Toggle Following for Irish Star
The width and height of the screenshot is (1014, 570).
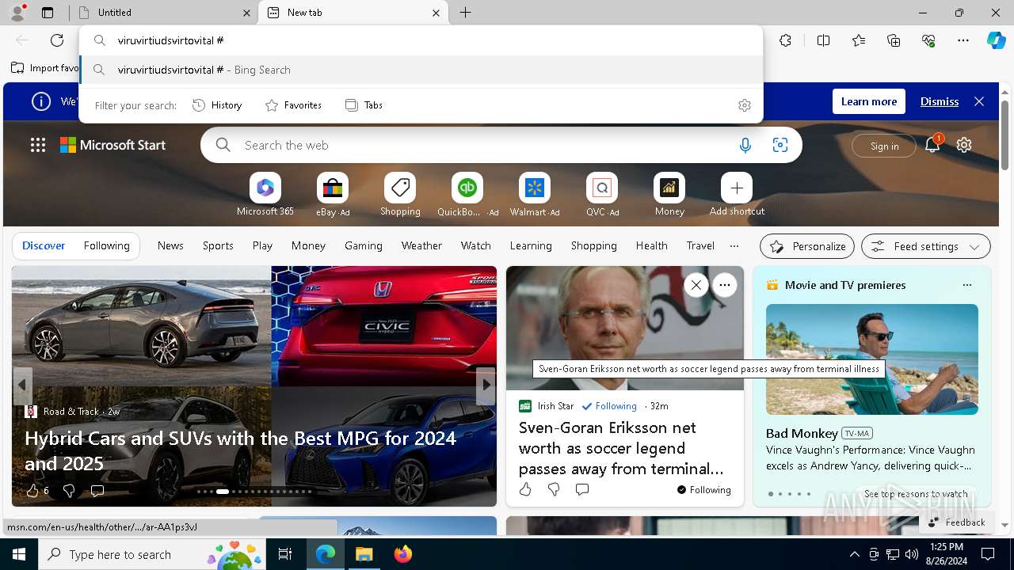(x=609, y=406)
